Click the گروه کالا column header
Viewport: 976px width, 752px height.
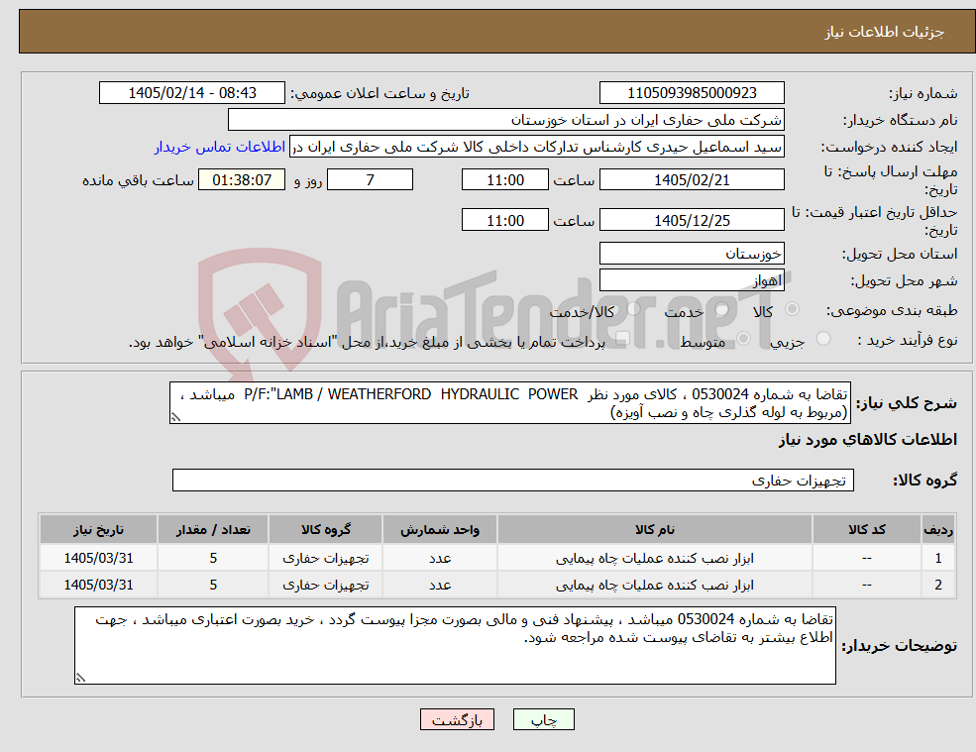click(326, 529)
